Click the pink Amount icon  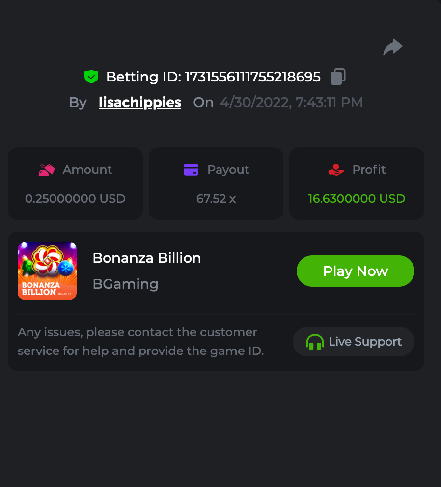point(47,170)
